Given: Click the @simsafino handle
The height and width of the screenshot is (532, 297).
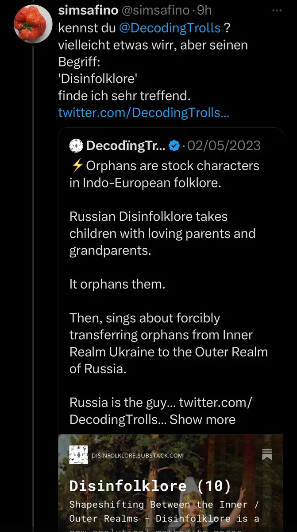Looking at the screenshot, I should tap(152, 10).
